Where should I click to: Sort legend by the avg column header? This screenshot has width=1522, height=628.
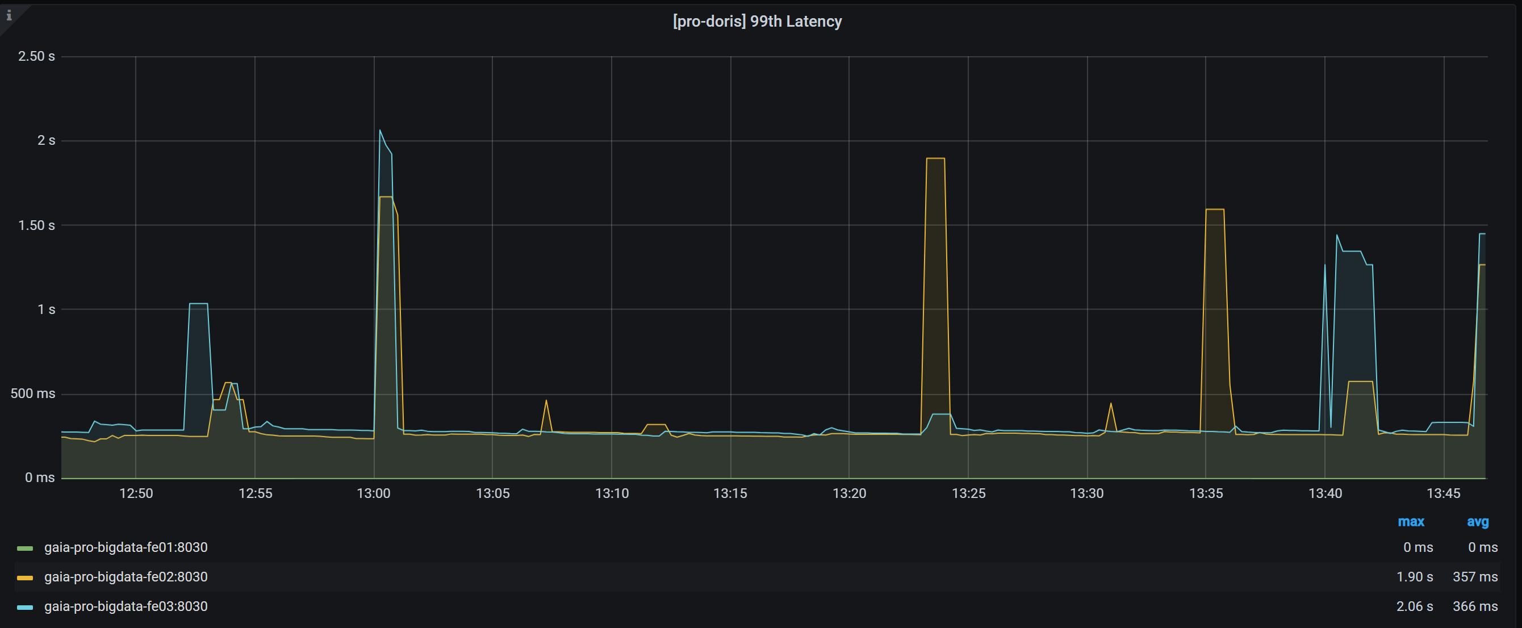pyautogui.click(x=1477, y=522)
